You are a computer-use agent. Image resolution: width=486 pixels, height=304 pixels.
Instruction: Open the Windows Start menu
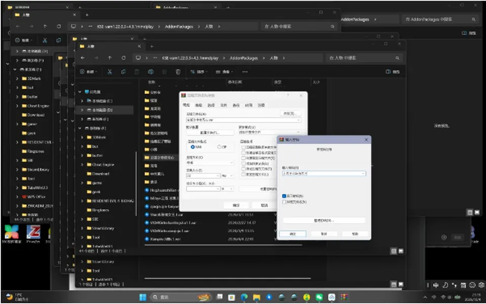(143, 297)
